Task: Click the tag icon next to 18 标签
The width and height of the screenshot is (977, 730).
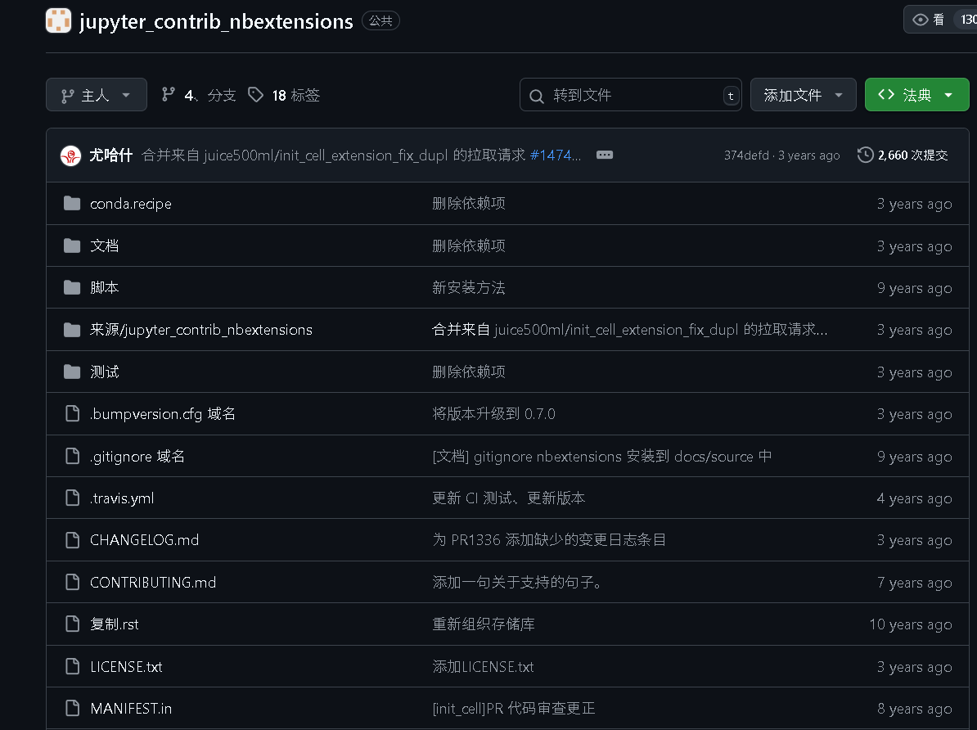Action: [255, 94]
